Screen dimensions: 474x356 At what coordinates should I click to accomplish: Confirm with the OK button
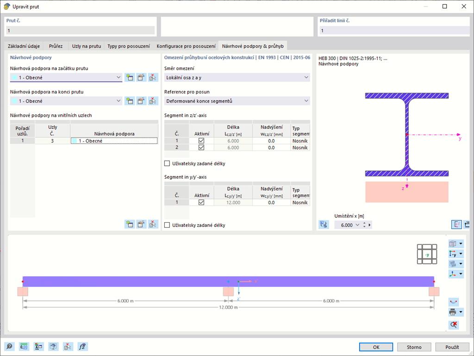pyautogui.click(x=376, y=347)
